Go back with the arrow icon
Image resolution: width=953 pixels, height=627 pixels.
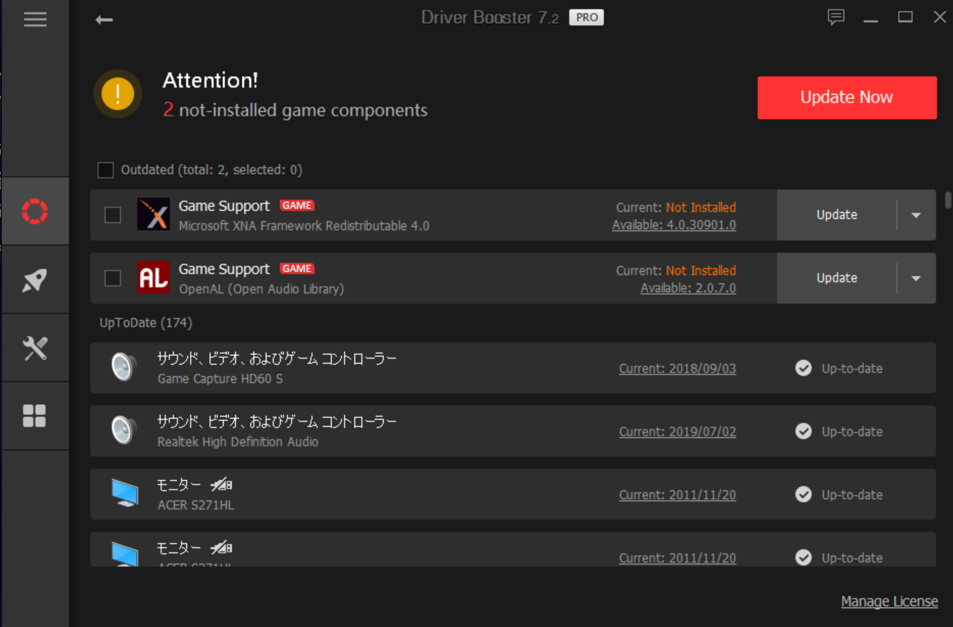tap(104, 20)
